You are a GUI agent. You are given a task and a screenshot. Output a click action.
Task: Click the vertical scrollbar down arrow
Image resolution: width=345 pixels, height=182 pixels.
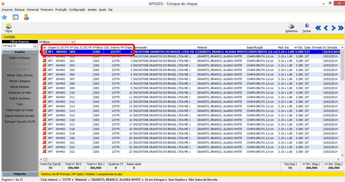[x=343, y=155]
